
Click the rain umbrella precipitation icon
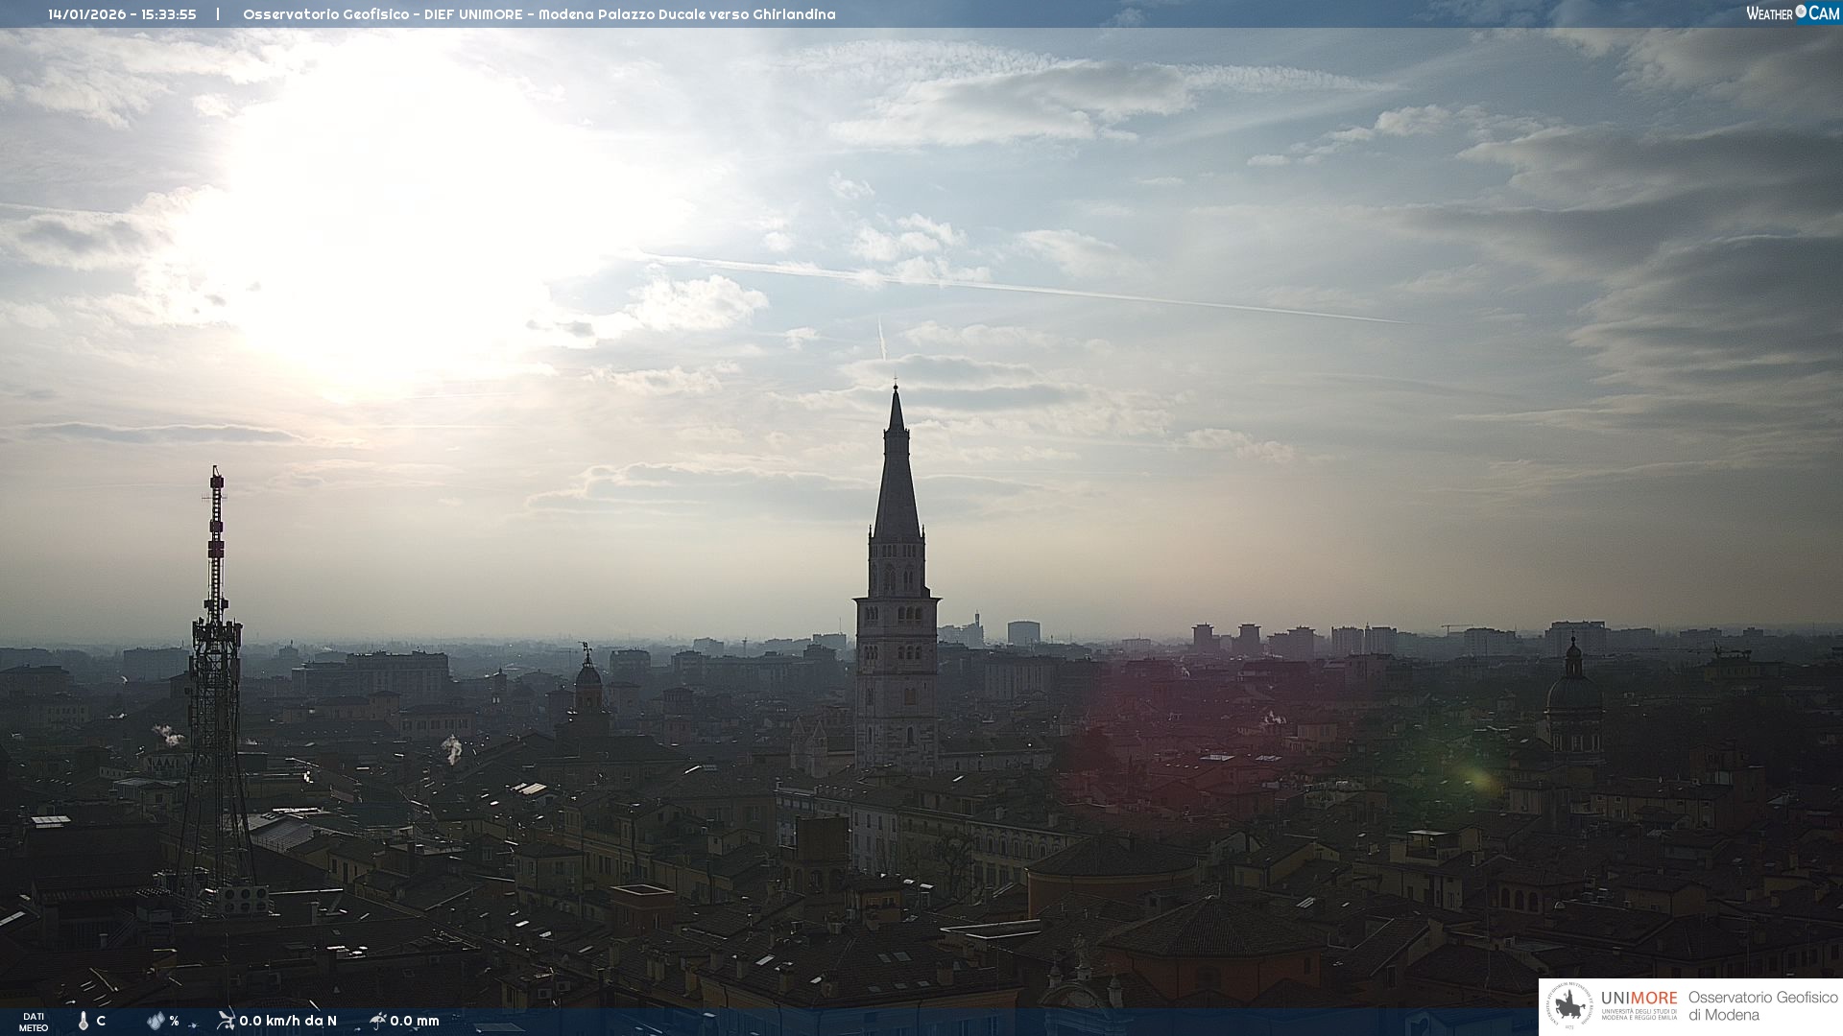coord(377,1021)
